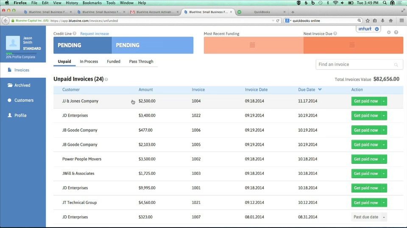Go to the Firefox home icon
The image size is (407, 228).
click(390, 21)
